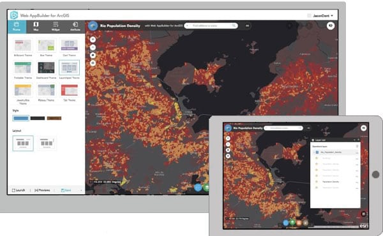Collapse the Rio_Population_Density layer tree

tap(314, 152)
